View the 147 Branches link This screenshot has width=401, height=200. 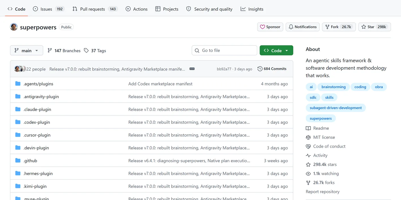pyautogui.click(x=64, y=51)
